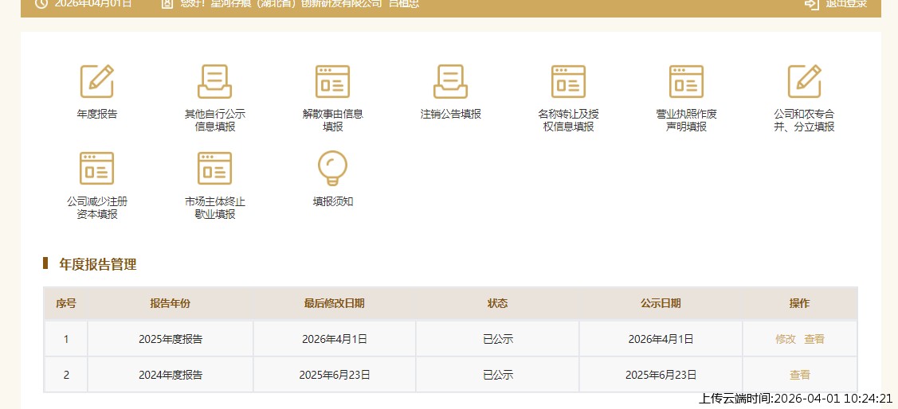Click 查看 for the 2024年度报告
The width and height of the screenshot is (898, 409).
[800, 375]
